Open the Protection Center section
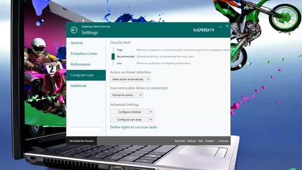Viewport: 302px width, 170px height. 84,53
